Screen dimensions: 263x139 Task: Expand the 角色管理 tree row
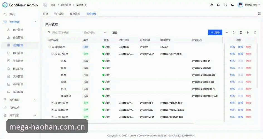52,103
